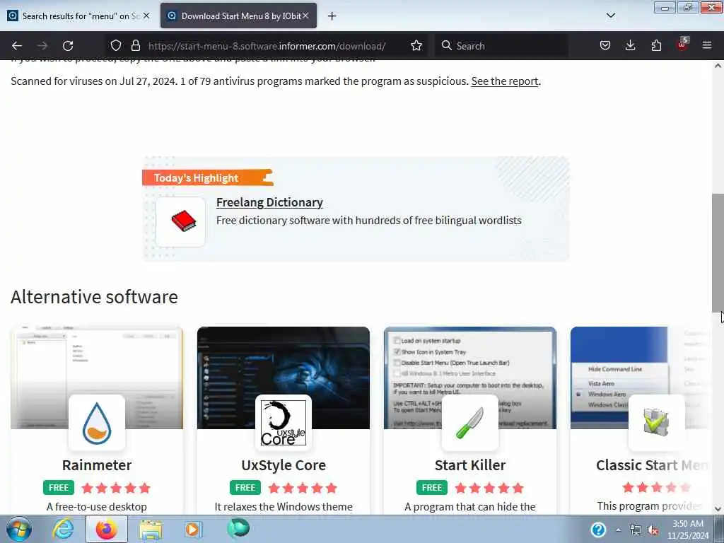The width and height of the screenshot is (724, 543).
Task: Click the UxStyle Core logo icon
Action: point(284,423)
